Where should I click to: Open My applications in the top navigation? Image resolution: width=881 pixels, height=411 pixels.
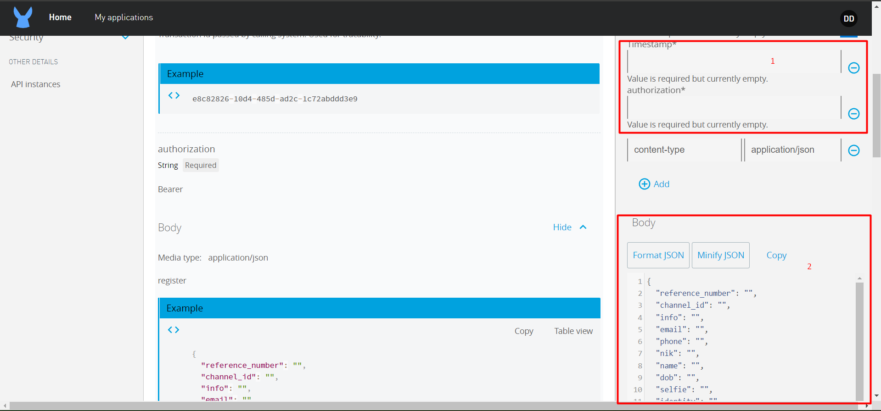point(123,17)
